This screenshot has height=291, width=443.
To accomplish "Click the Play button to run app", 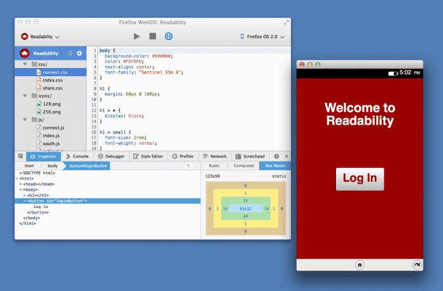I will (137, 37).
